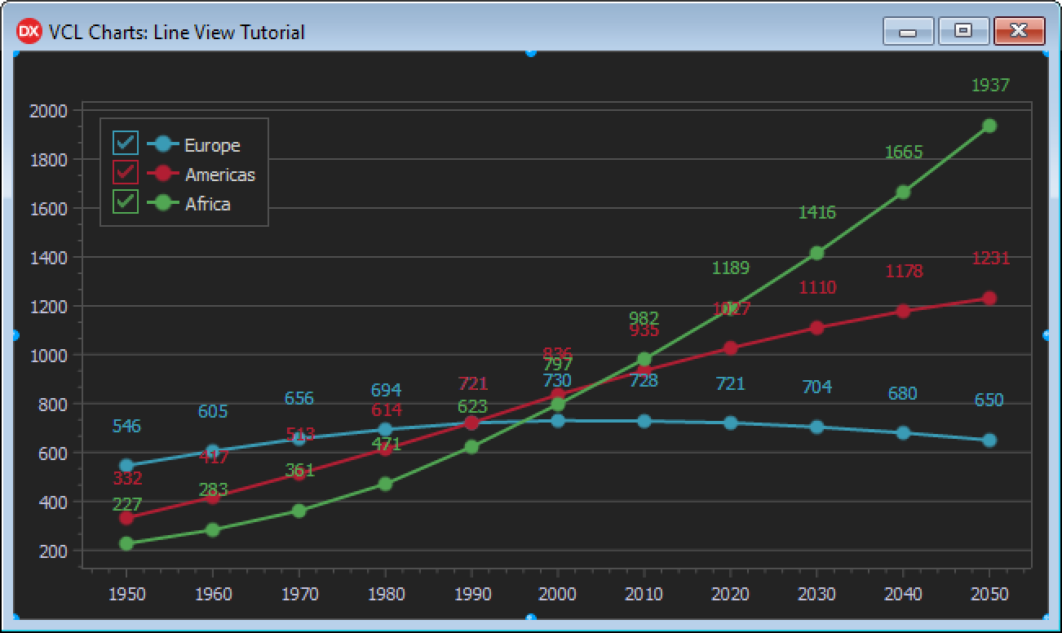
Task: Disable the Africa series checkbox
Action: (126, 202)
